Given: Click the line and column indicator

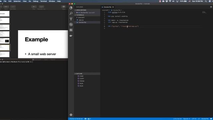Looking at the screenshot, I should click(177, 119).
